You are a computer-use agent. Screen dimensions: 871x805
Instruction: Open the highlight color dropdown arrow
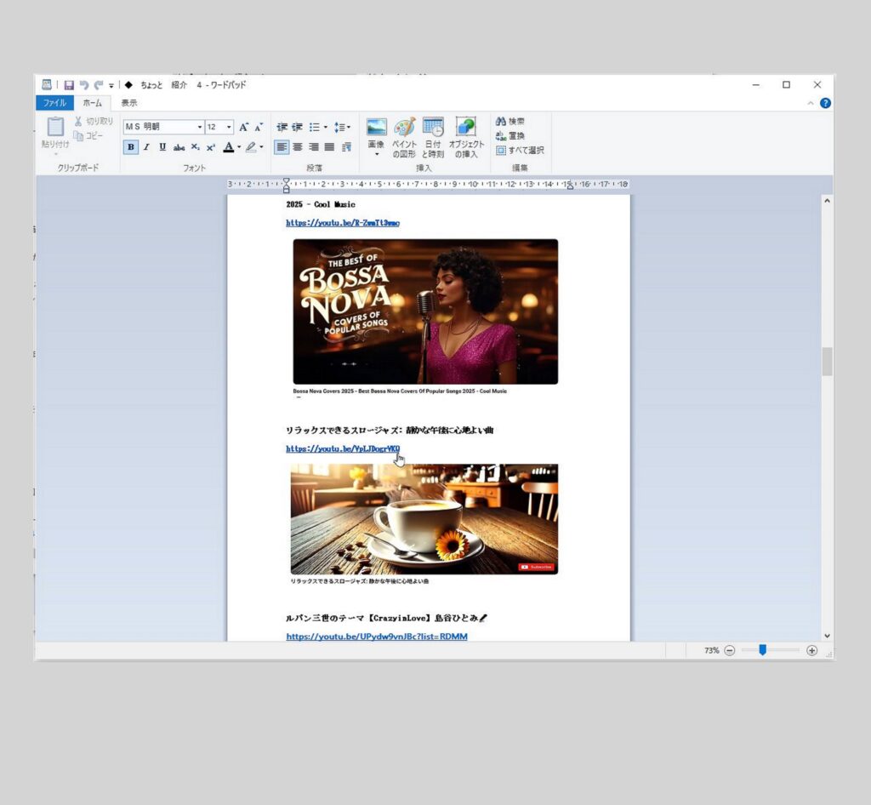(x=262, y=147)
